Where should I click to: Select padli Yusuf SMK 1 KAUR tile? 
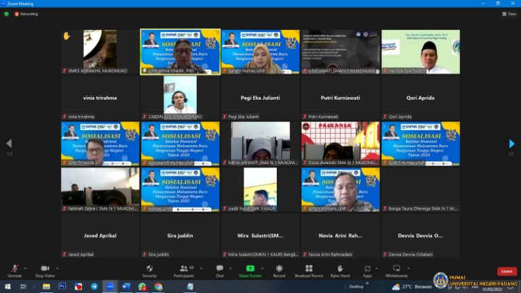point(260,189)
